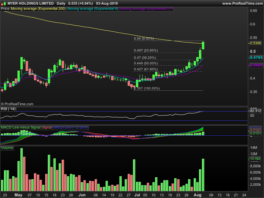This screenshot has height=198, width=264.
Task: Click the latest green candlestick at 0.535
Action: point(203,46)
